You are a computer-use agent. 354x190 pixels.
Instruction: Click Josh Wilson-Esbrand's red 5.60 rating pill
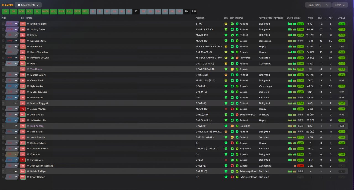(x=301, y=166)
